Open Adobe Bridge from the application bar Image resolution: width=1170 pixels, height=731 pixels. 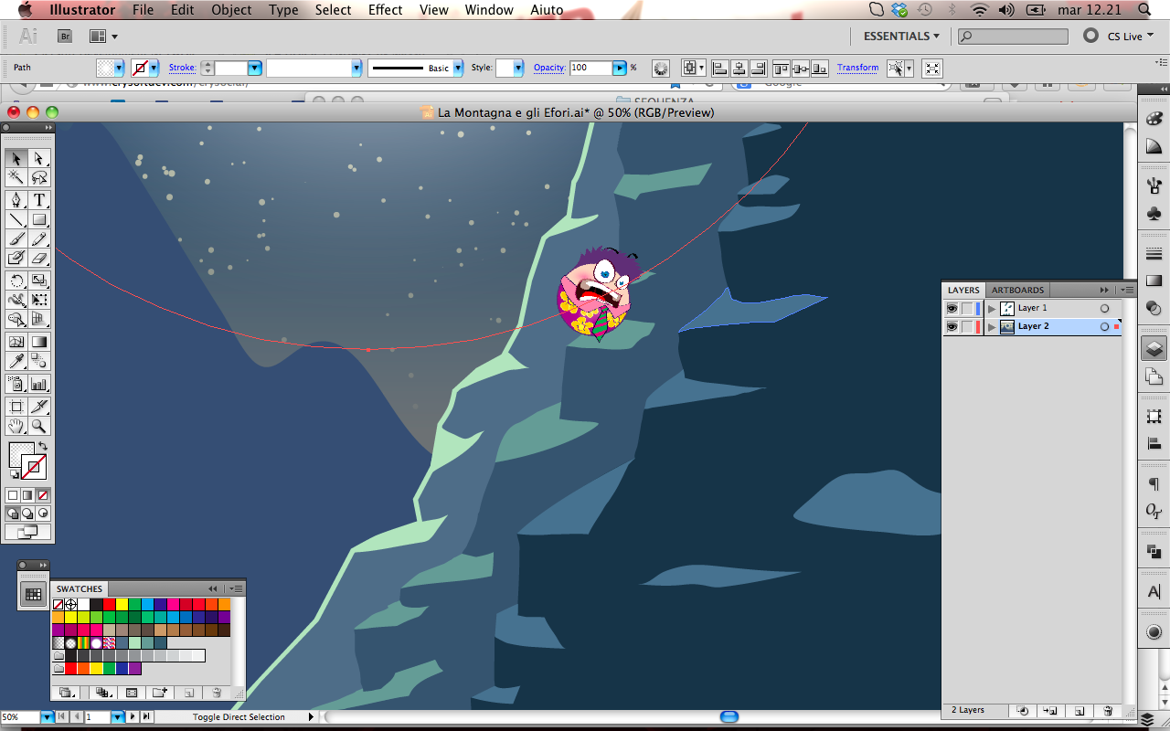[65, 37]
